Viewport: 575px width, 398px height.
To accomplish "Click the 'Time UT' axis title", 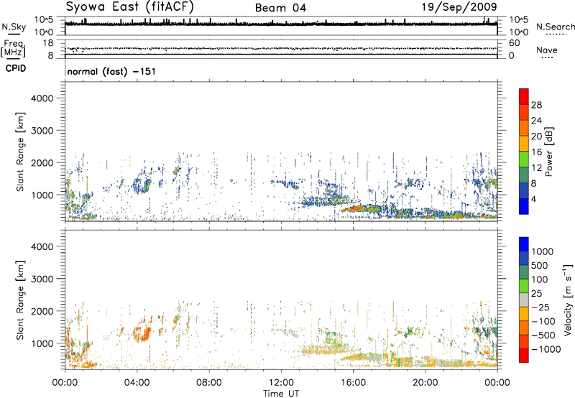I will [281, 393].
